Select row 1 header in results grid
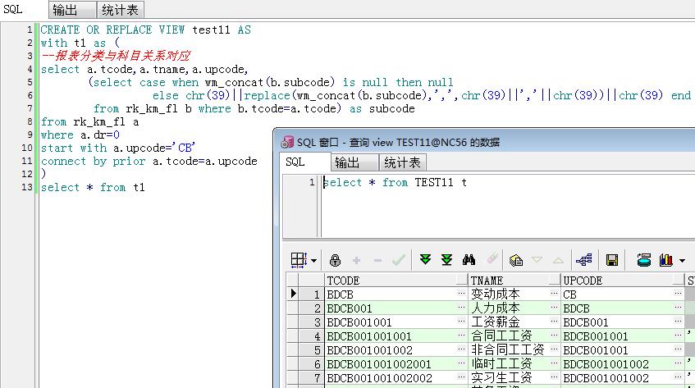The image size is (695, 388). point(311,294)
